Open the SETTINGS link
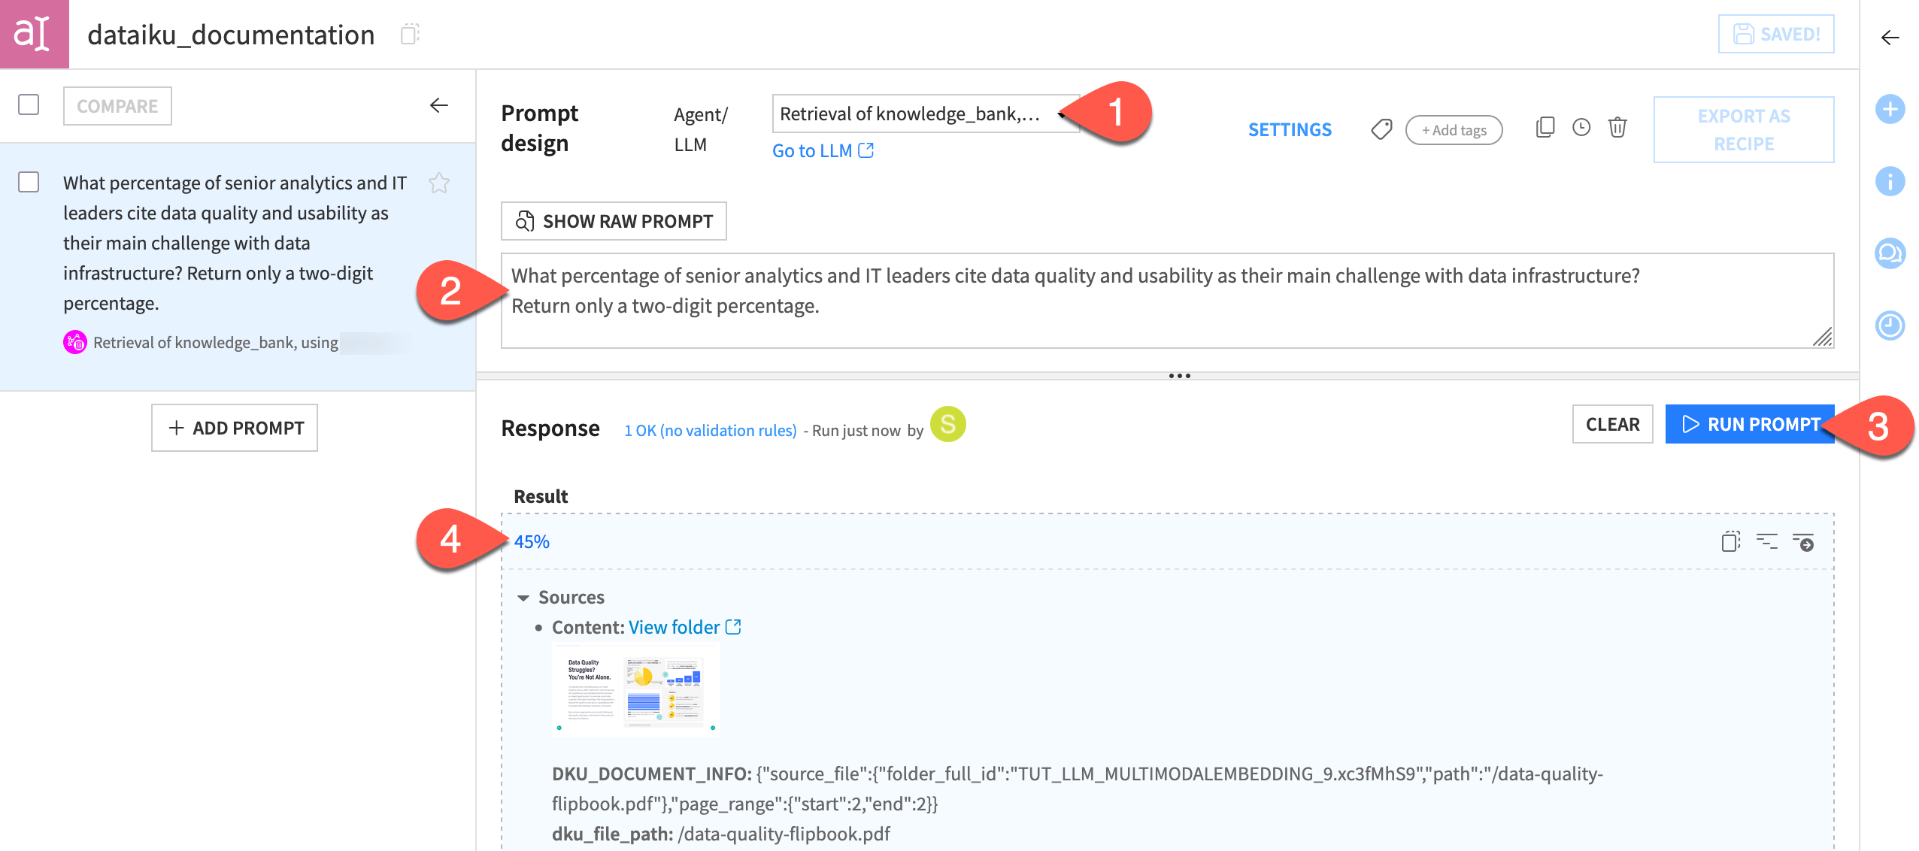Image resolution: width=1919 pixels, height=851 pixels. point(1290,129)
